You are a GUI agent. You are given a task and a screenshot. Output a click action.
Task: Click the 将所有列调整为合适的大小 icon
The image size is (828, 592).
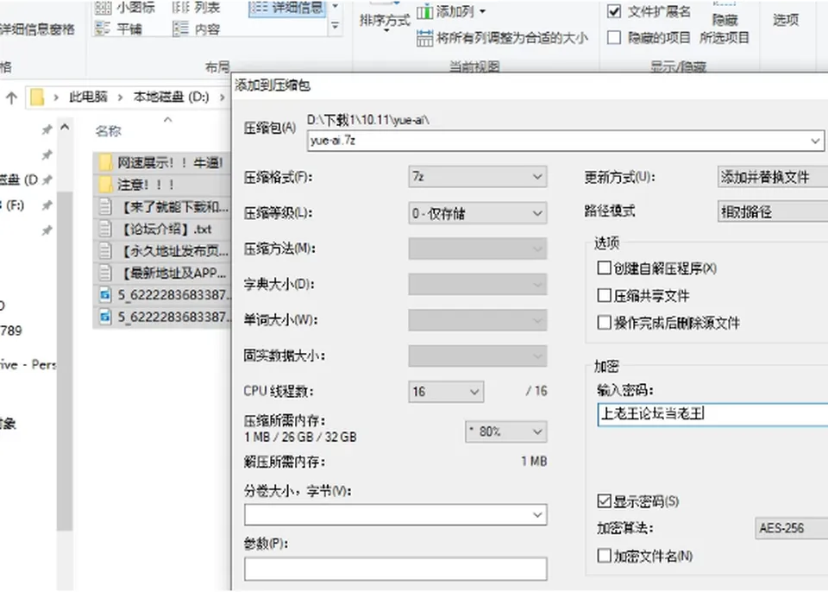pyautogui.click(x=424, y=38)
